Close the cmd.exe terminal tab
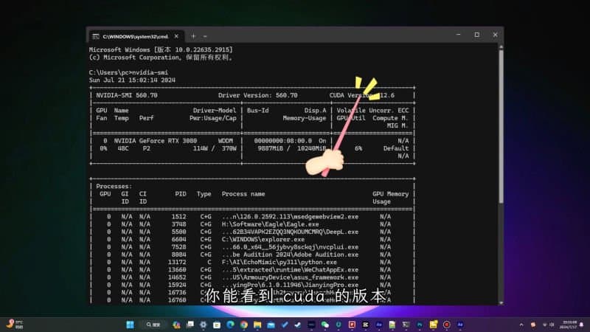 tap(176, 36)
